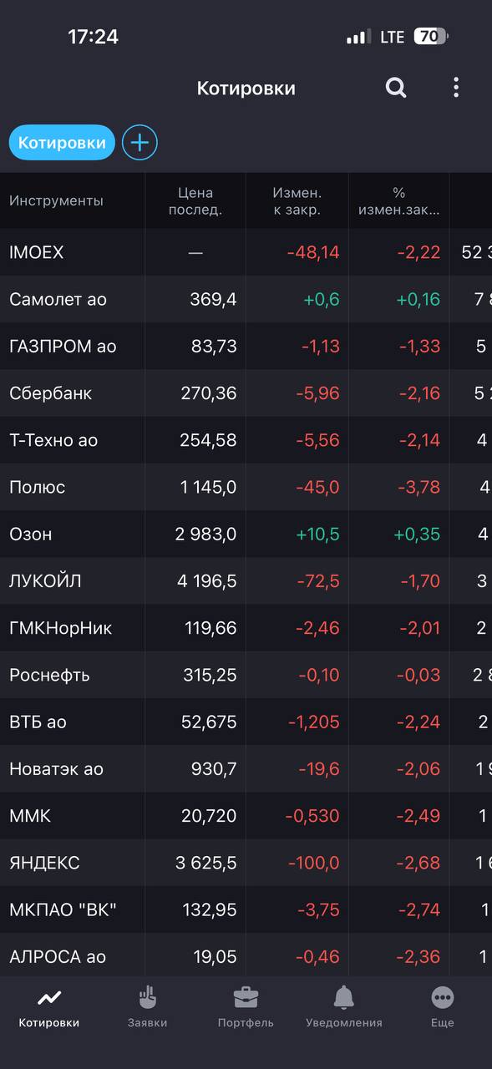
Task: Open the Самолет ао instrument row
Action: [246, 299]
